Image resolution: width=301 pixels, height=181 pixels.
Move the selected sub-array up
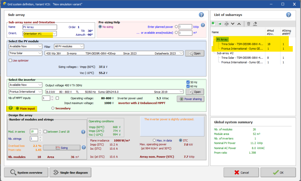[239, 24]
